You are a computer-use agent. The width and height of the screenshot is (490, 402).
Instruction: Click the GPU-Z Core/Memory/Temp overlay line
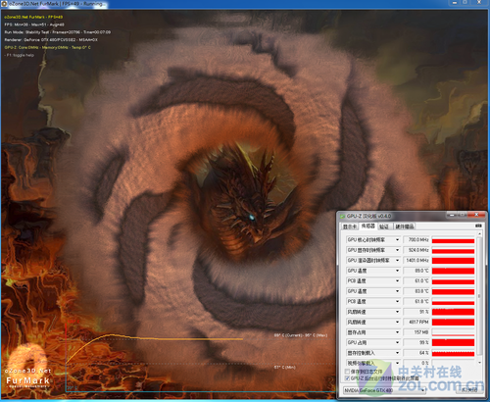(x=48, y=47)
